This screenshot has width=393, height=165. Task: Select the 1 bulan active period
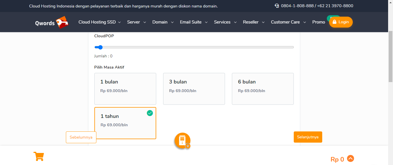(125, 89)
